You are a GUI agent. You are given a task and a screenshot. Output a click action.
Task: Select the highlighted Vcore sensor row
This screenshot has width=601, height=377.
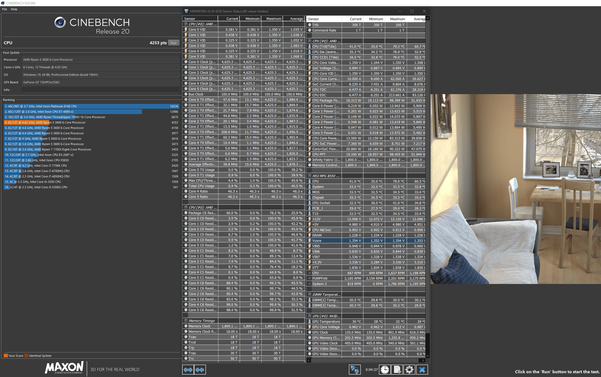[x=324, y=241]
